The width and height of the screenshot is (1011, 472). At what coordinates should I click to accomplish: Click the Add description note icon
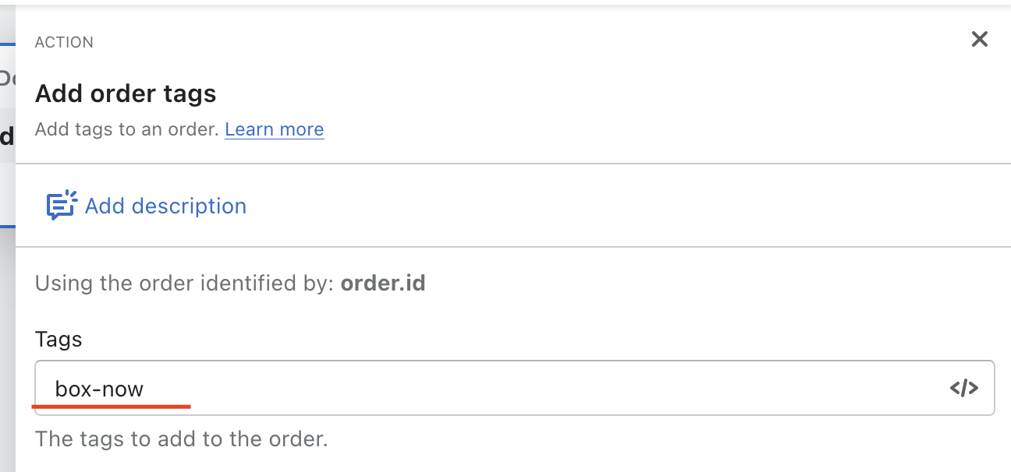pos(62,206)
